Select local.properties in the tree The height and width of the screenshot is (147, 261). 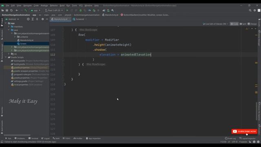[21, 85]
